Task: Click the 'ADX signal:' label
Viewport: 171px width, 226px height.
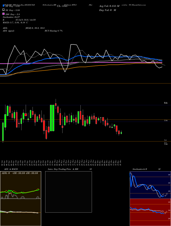Action: (9, 31)
